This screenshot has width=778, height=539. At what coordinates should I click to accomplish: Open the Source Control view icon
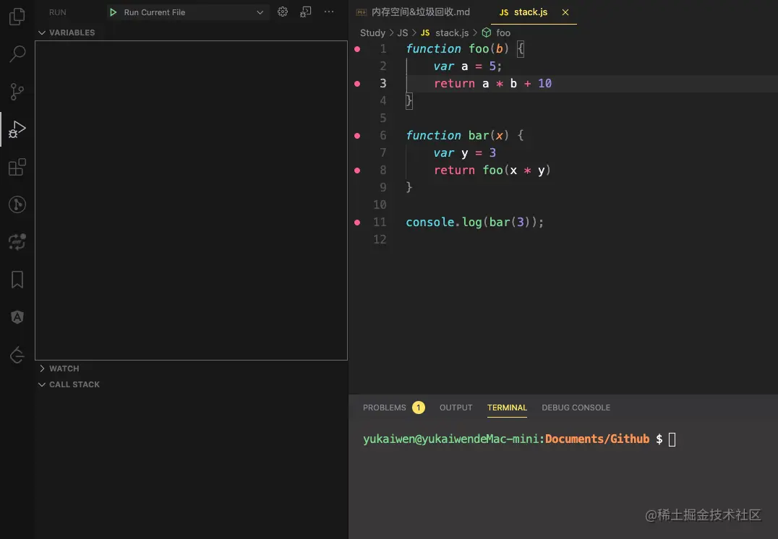click(17, 91)
